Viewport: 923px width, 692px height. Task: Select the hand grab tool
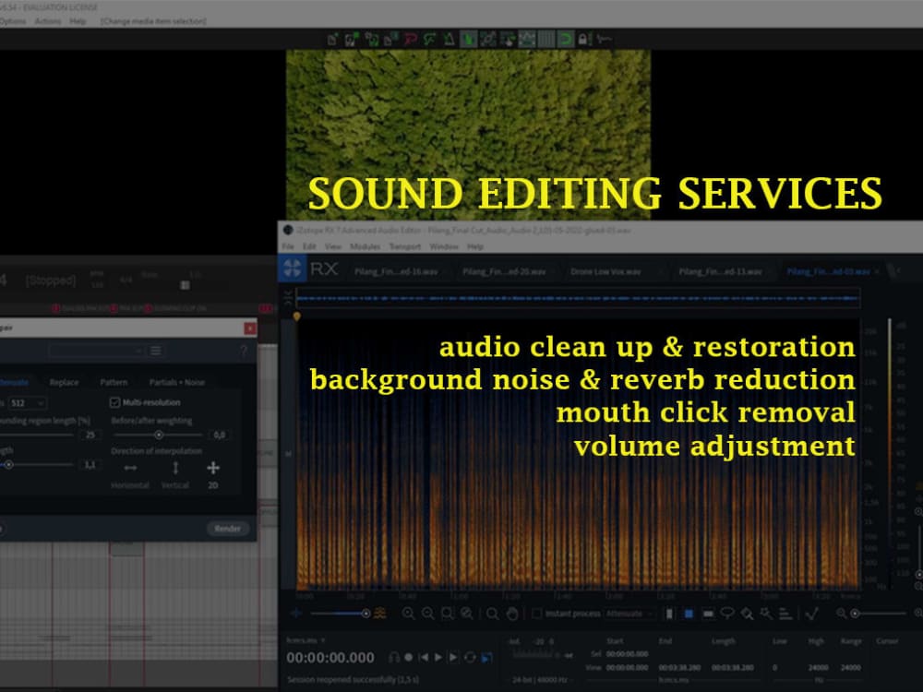(x=512, y=614)
